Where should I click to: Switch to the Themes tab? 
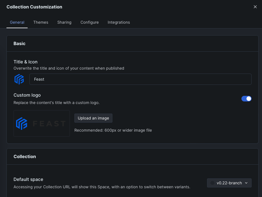pos(41,22)
